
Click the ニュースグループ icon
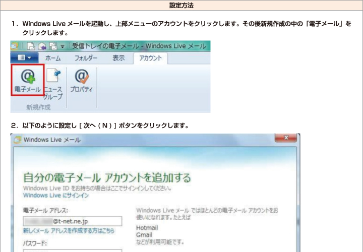click(x=53, y=85)
